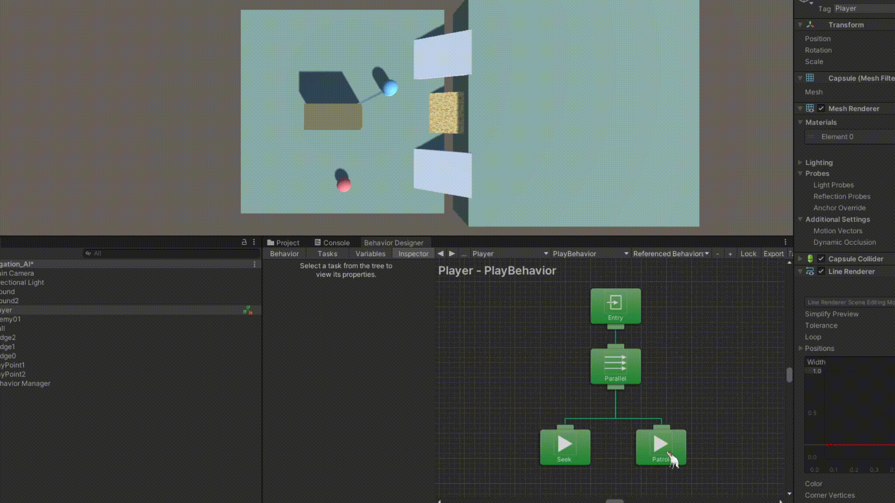Screen dimensions: 895x503
Task: Click the Patrol task node
Action: pyautogui.click(x=661, y=447)
